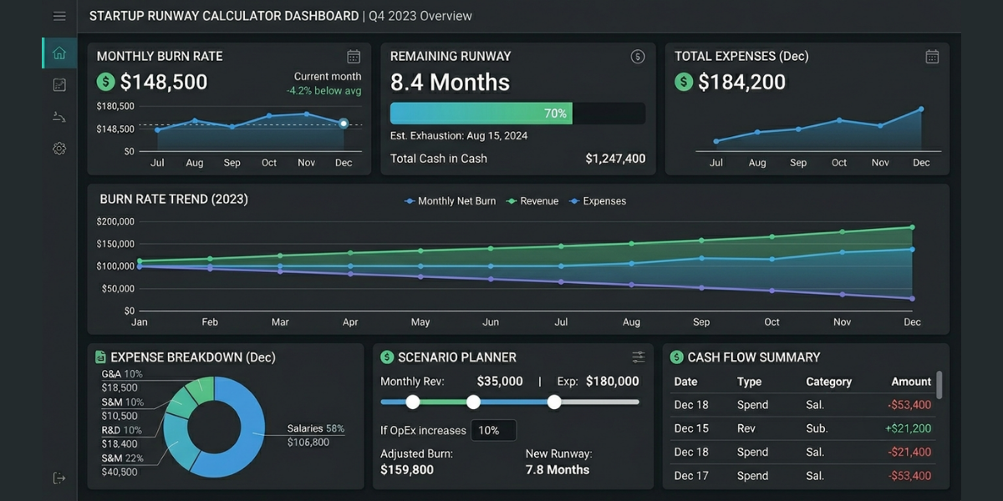Click the Salaries 58% label

click(316, 428)
